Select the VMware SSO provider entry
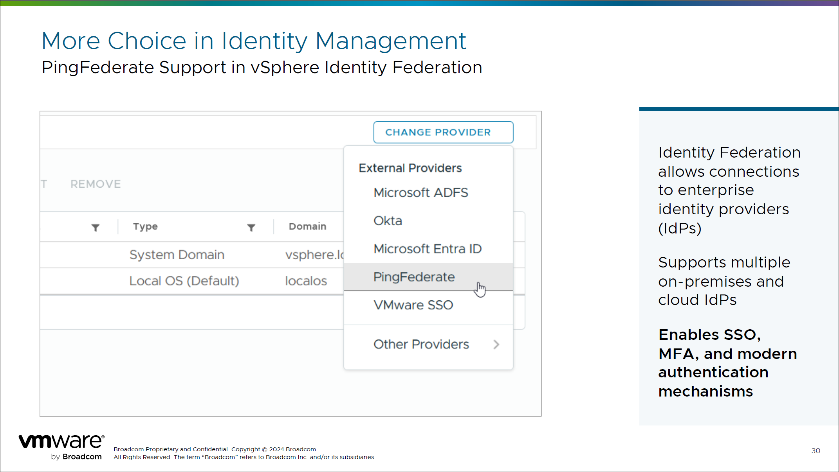The width and height of the screenshot is (839, 472). point(413,305)
